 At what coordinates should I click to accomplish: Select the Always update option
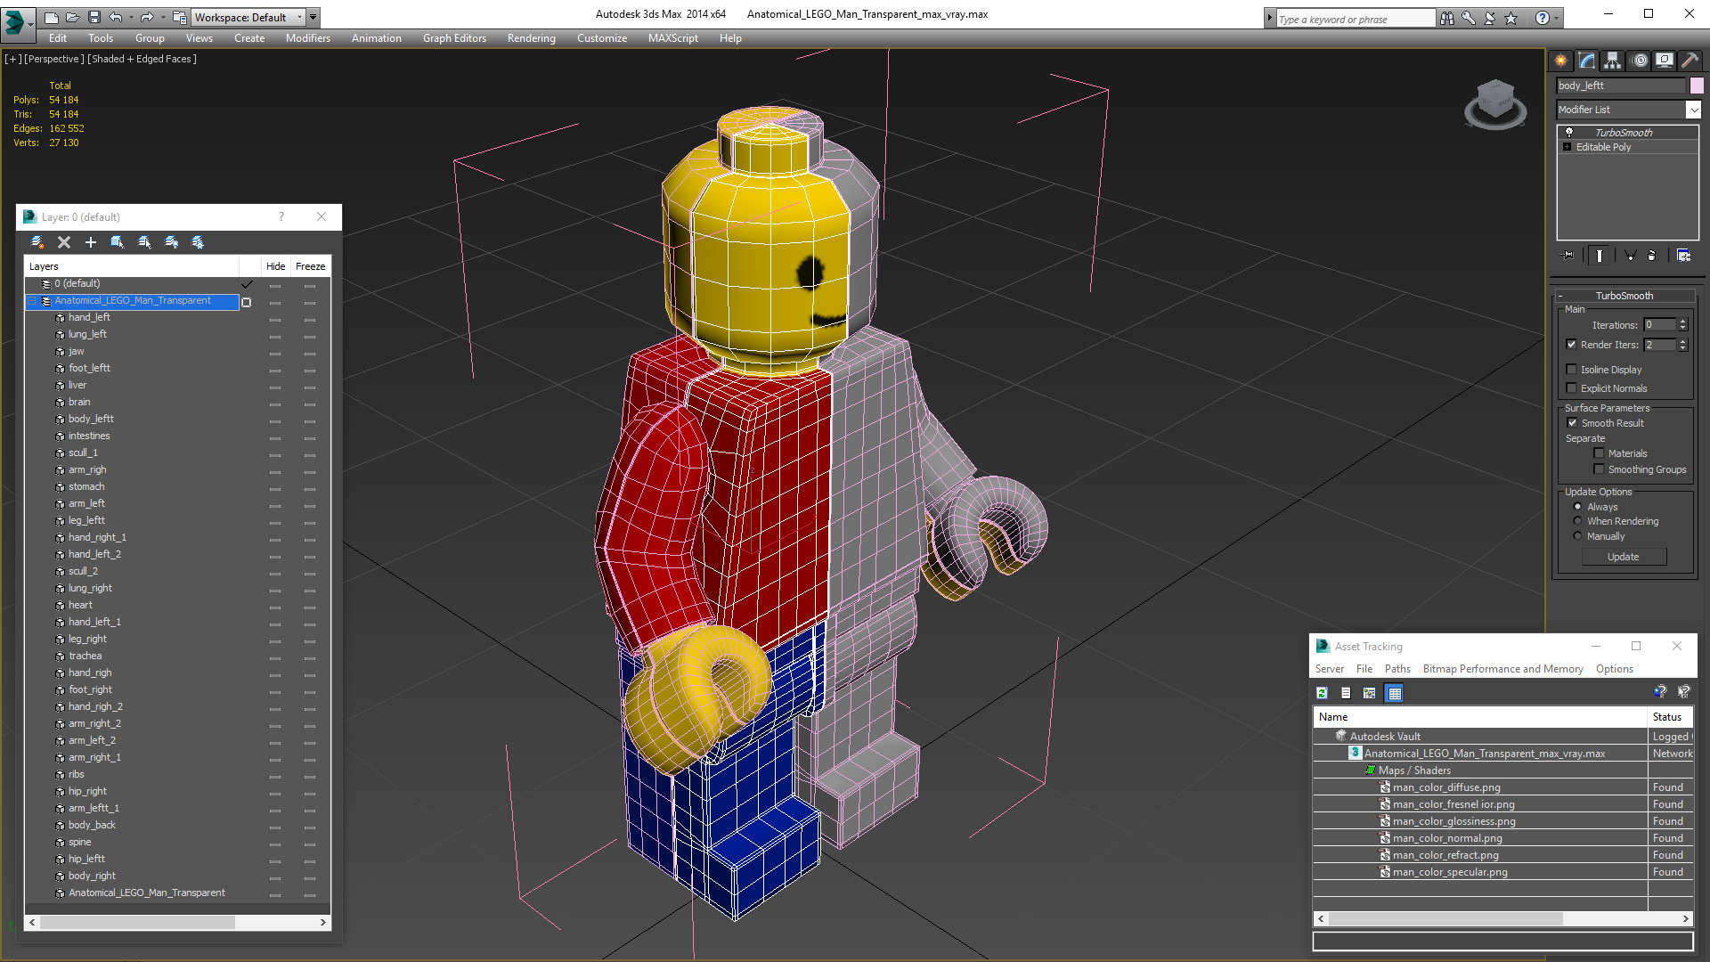tap(1577, 507)
